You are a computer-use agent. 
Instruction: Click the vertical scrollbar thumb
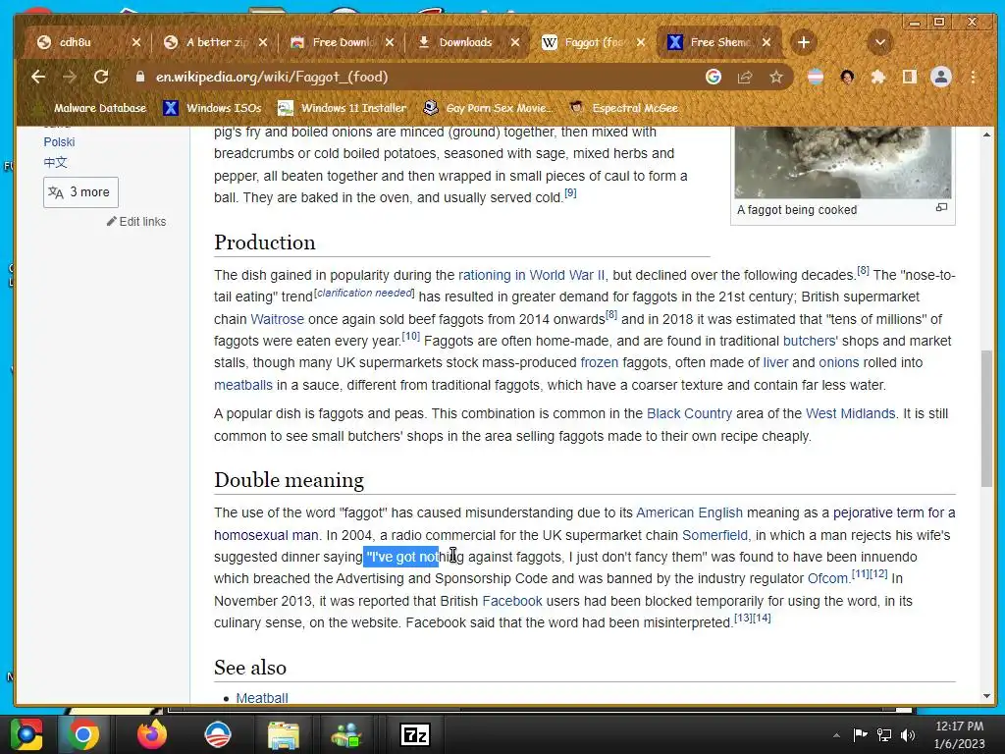pyautogui.click(x=986, y=418)
